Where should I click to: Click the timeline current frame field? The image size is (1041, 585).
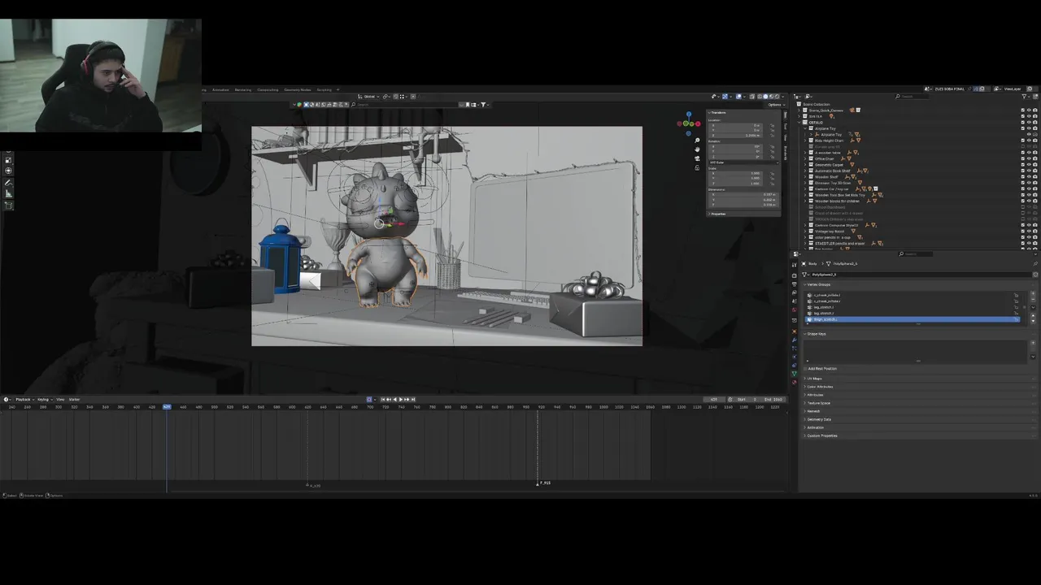click(714, 399)
